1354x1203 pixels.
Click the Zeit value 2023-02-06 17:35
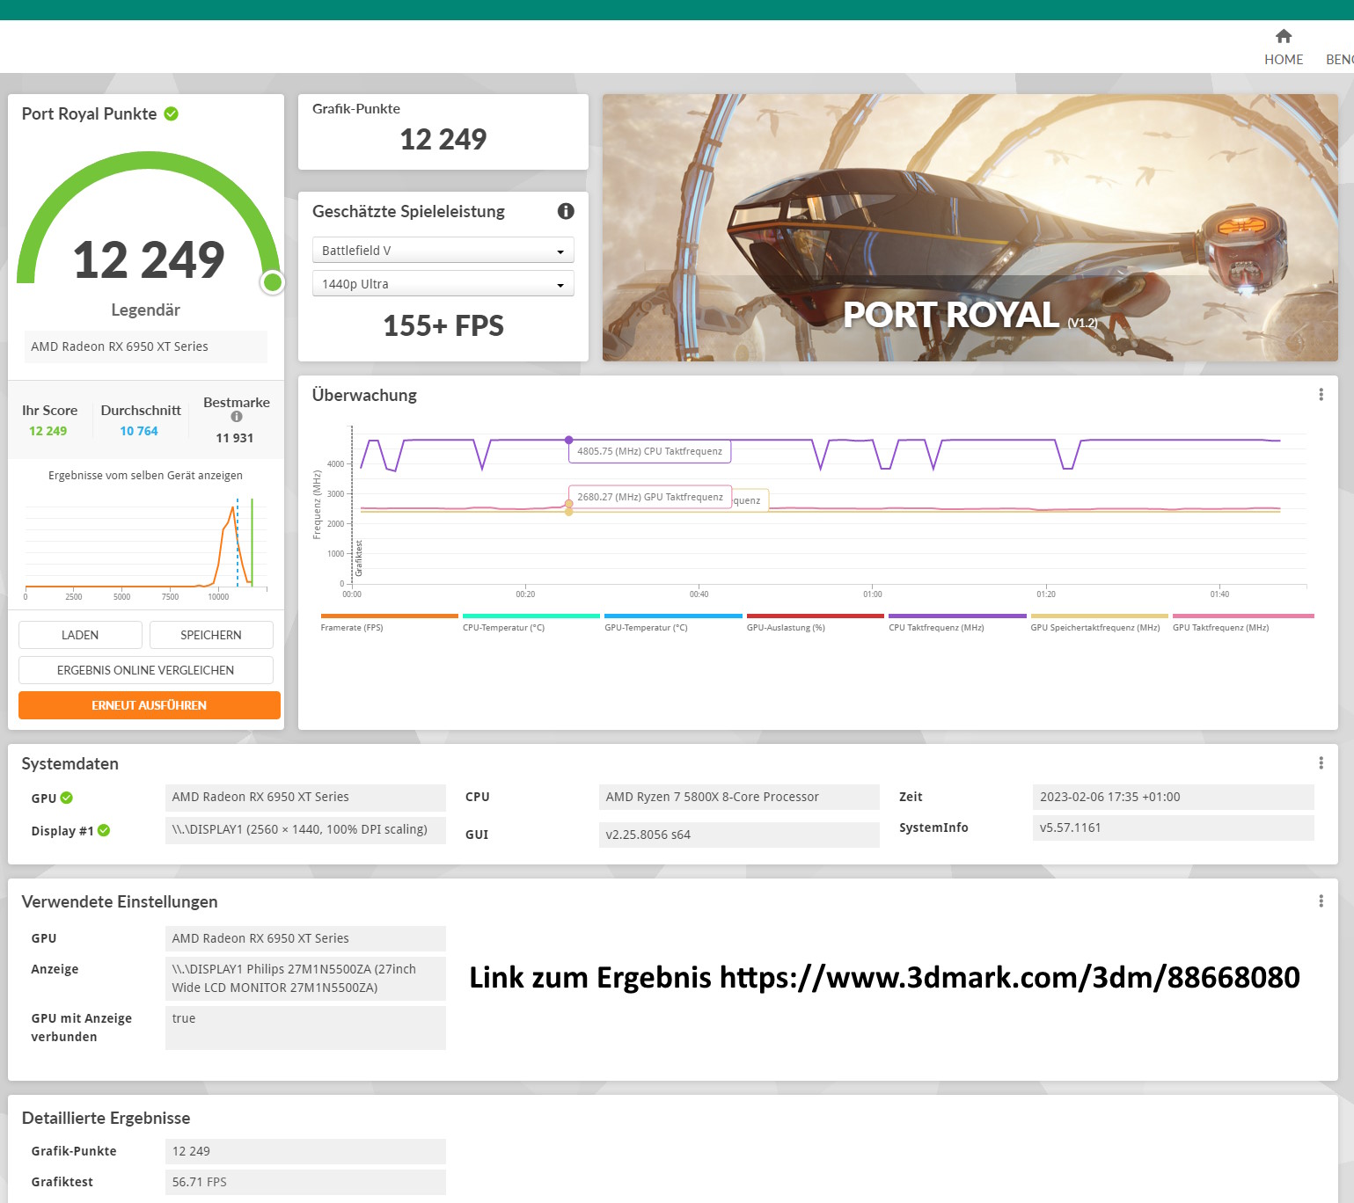[1174, 797]
